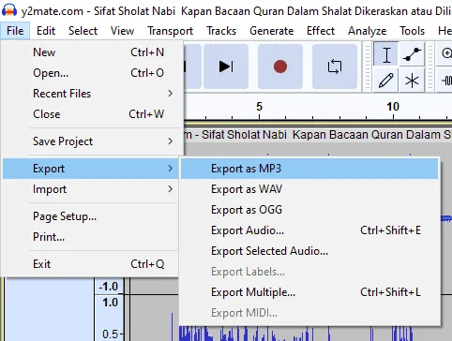452x341 pixels.
Task: Start recording with the red Record button
Action: [x=280, y=67]
